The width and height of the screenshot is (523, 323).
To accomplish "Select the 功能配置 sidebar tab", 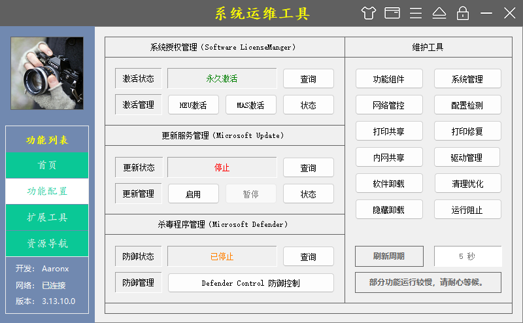I will tap(47, 191).
